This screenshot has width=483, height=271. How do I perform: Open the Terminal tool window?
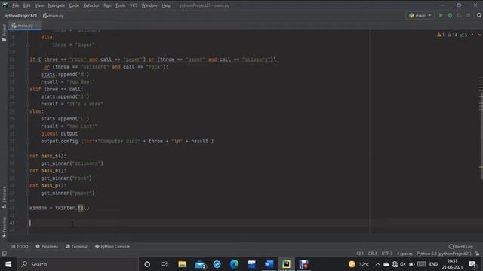click(76, 246)
